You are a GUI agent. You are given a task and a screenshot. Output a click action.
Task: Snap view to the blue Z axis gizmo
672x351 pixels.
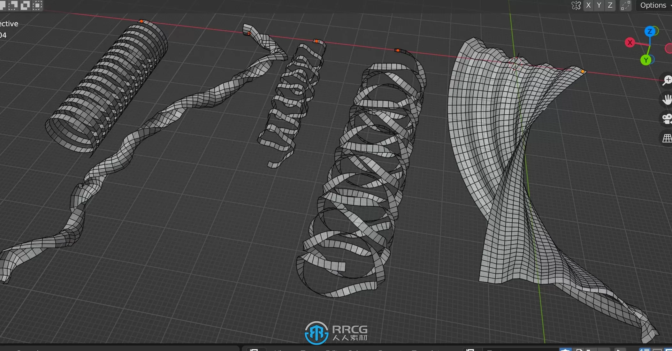point(650,31)
